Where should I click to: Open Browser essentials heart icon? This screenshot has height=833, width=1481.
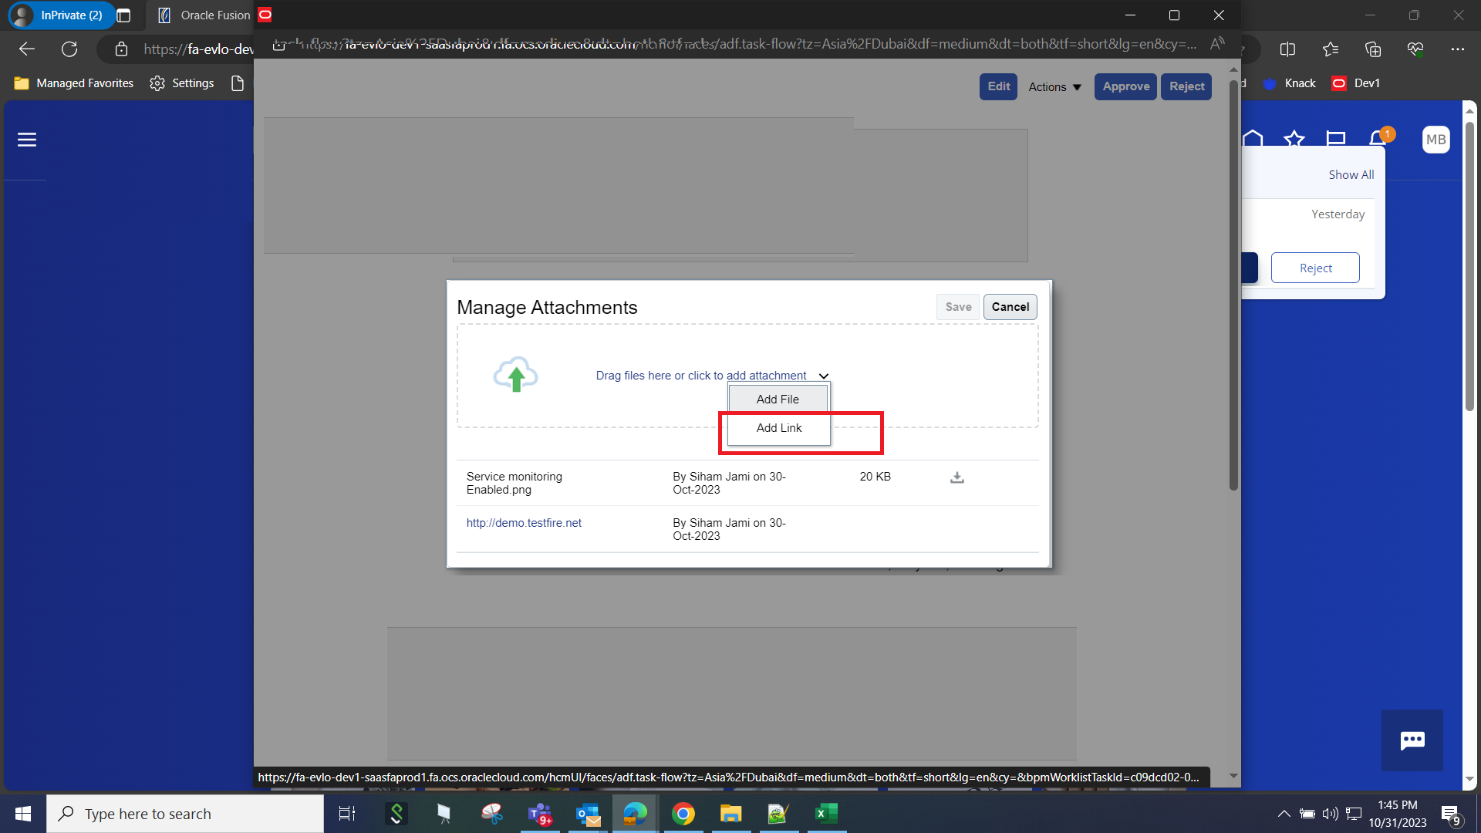coord(1415,49)
